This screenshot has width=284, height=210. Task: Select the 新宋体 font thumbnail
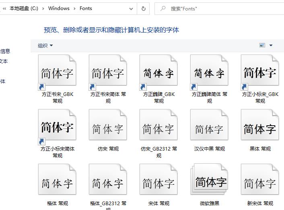260,183
